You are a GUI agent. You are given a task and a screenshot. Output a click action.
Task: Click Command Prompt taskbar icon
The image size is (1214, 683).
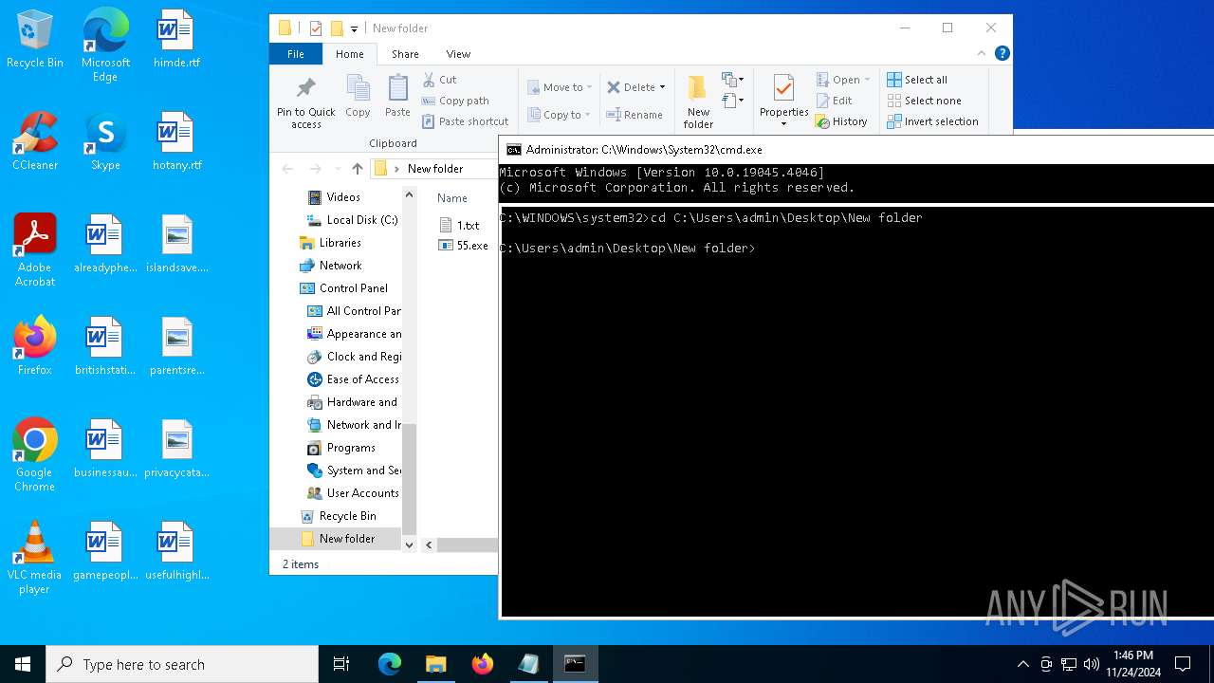tap(575, 664)
